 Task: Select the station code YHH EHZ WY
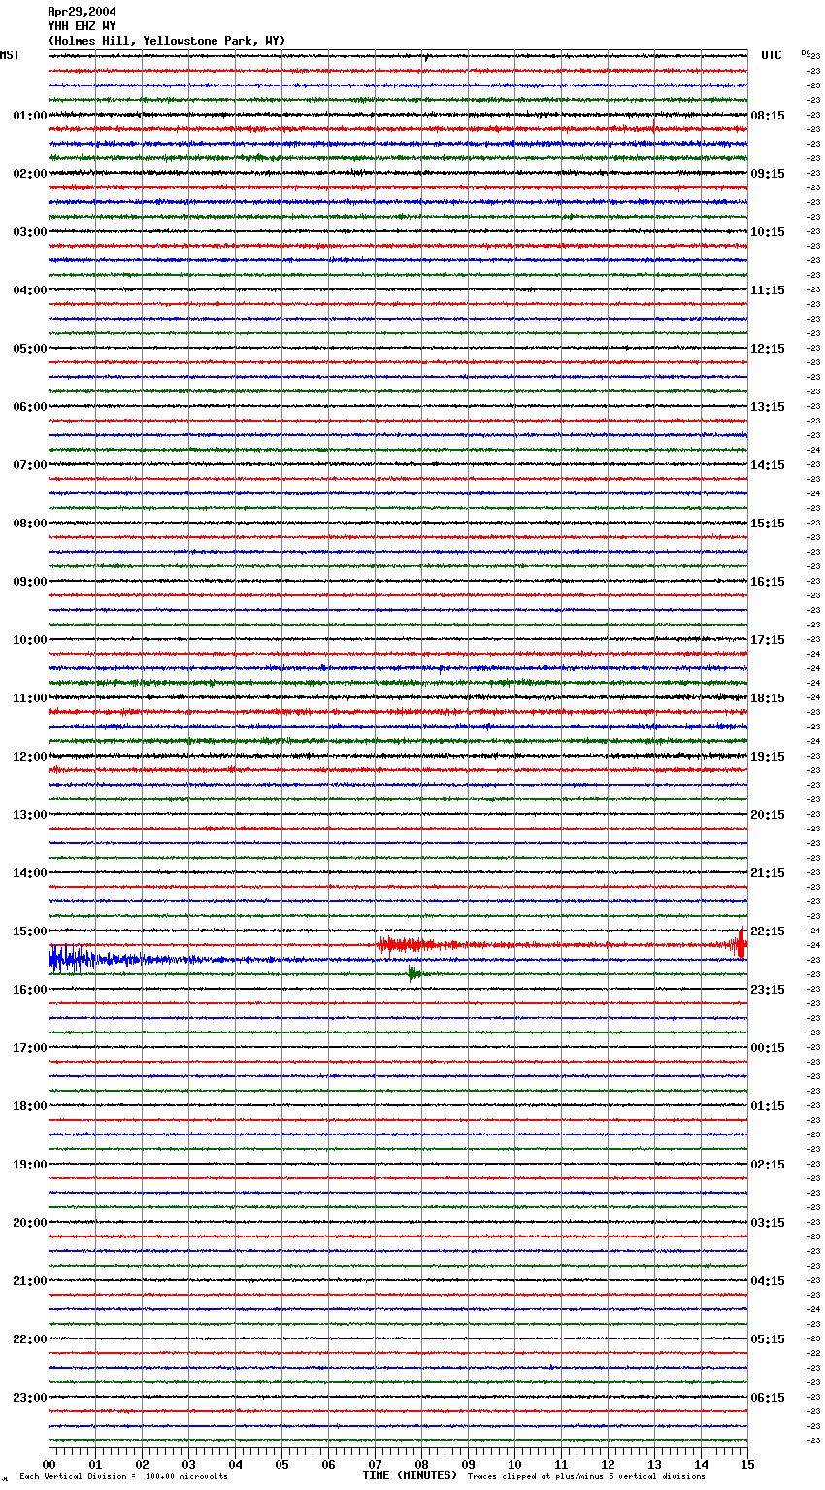82,26
